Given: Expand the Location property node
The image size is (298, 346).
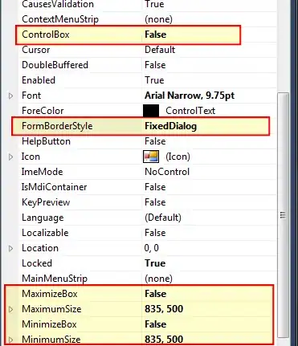Looking at the screenshot, I should coord(10,248).
